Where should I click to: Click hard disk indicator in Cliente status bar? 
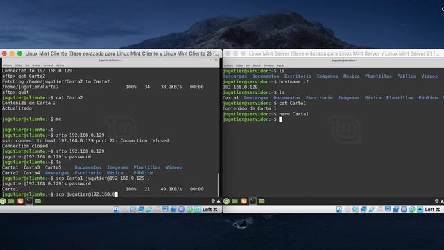click(x=117, y=209)
